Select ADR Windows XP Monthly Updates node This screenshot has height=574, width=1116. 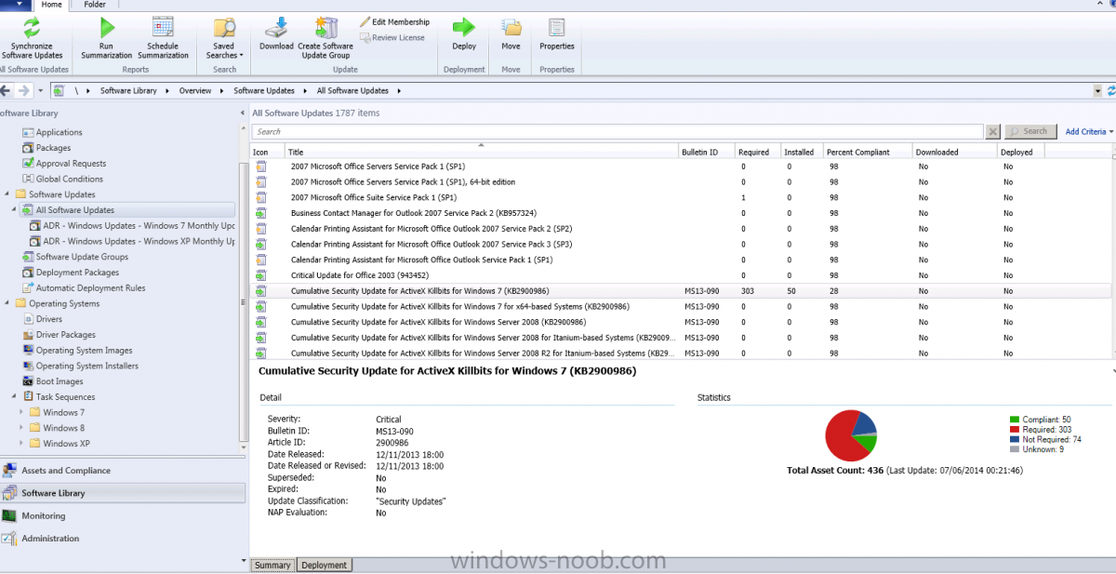click(139, 242)
